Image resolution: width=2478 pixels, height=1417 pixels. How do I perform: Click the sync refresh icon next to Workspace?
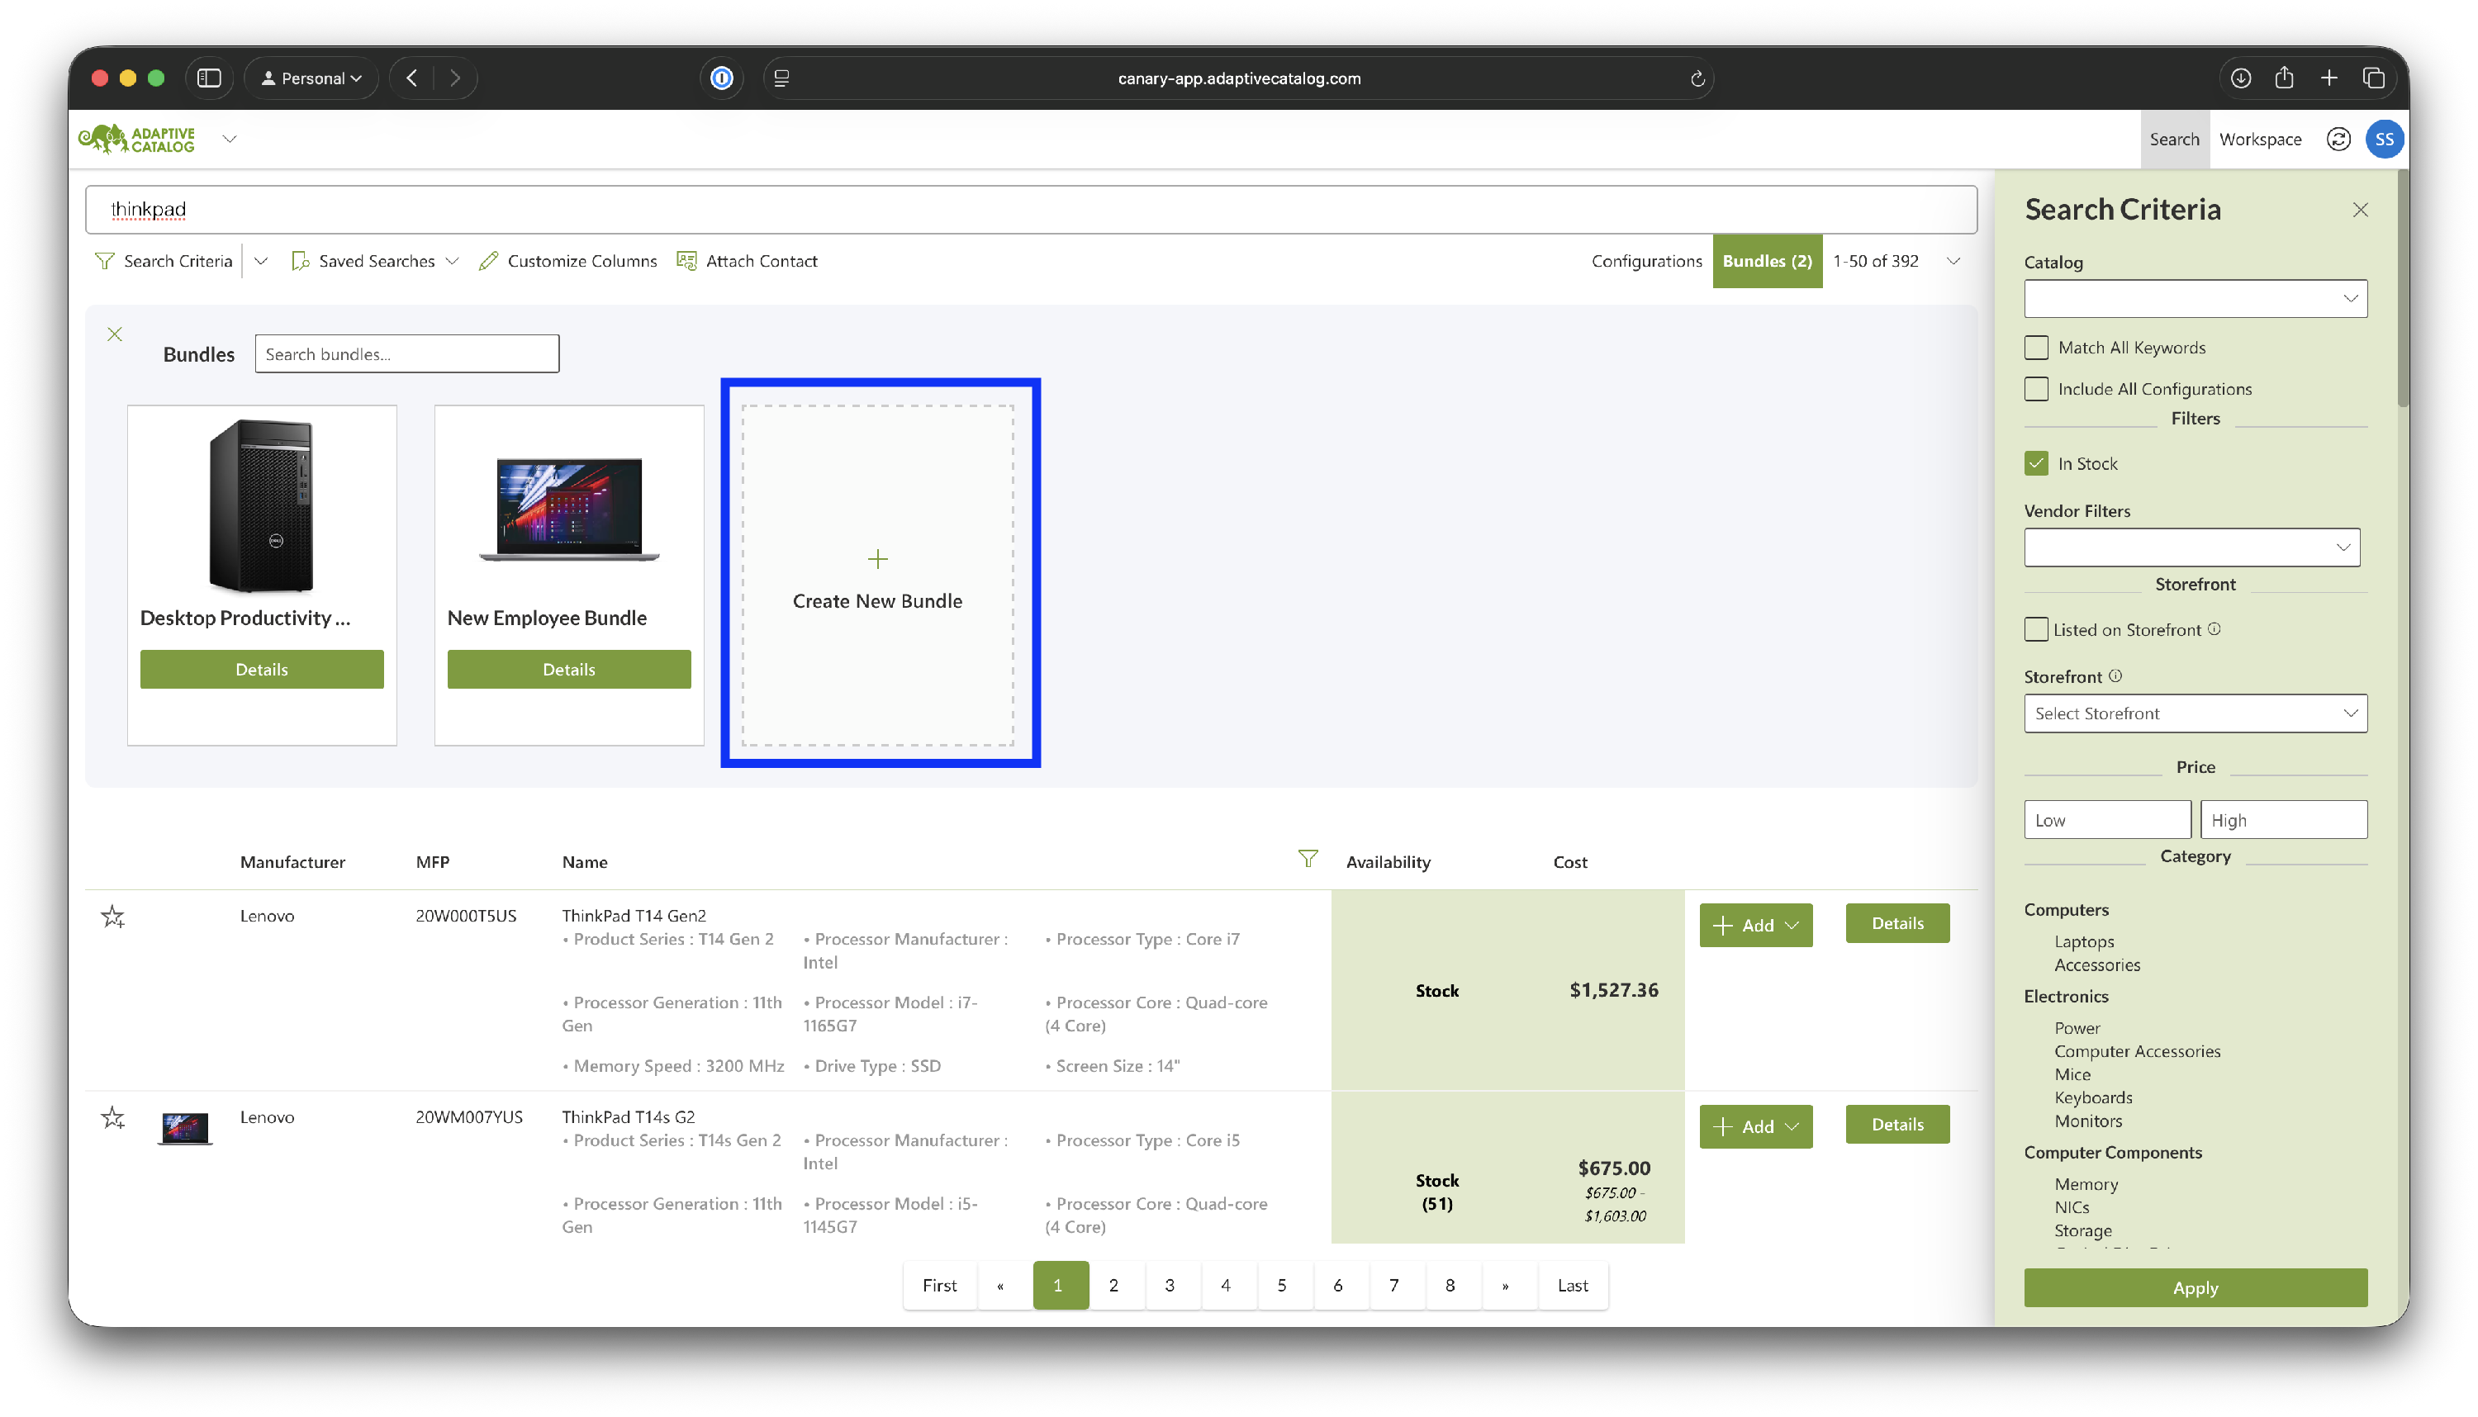click(2338, 140)
